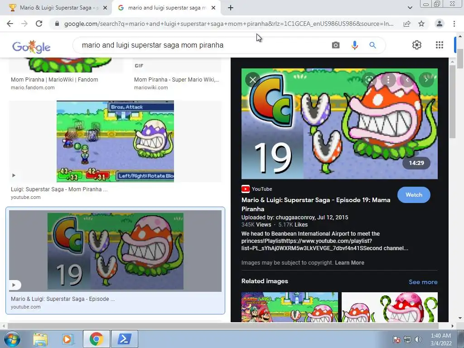
Task: Open the network tray icon
Action: click(407, 339)
